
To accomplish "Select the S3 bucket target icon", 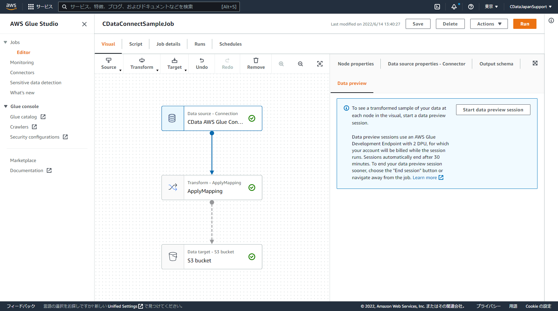I will coord(173,257).
